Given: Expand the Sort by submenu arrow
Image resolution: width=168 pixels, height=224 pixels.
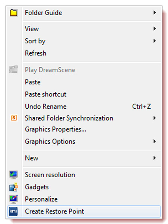Looking at the screenshot, I should click(155, 41).
